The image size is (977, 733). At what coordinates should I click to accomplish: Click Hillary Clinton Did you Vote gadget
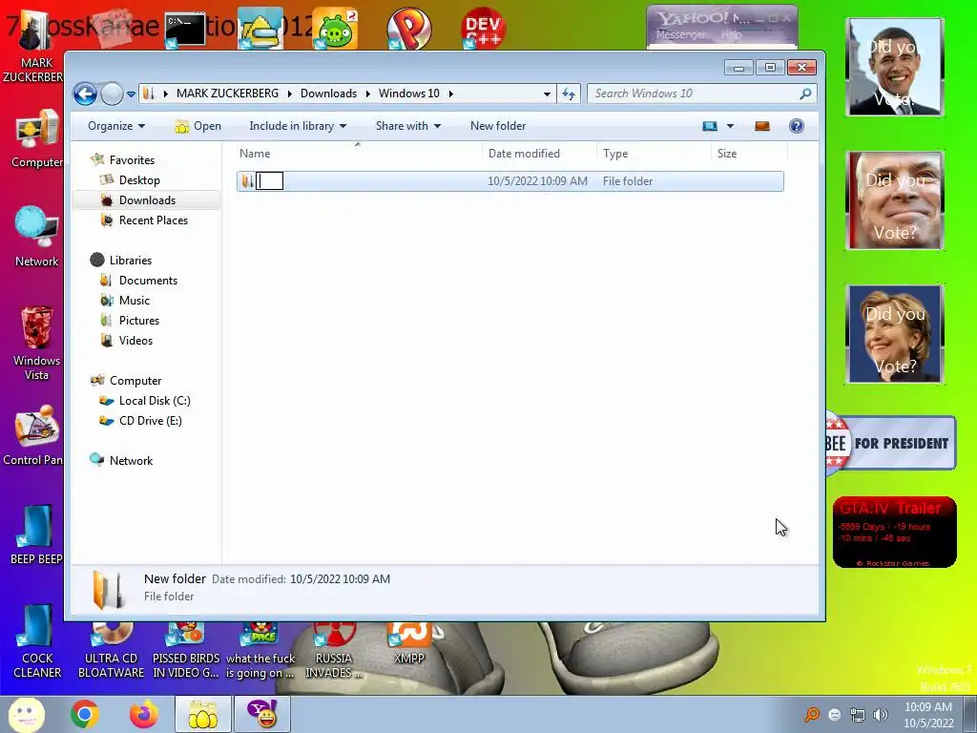895,334
